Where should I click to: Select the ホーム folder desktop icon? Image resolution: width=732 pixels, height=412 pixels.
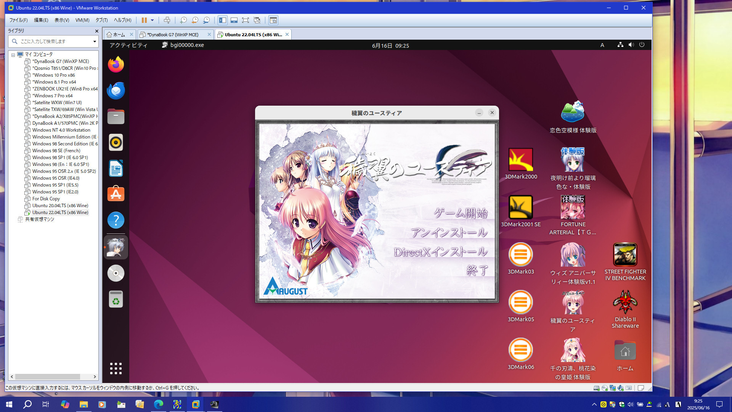[x=625, y=356]
